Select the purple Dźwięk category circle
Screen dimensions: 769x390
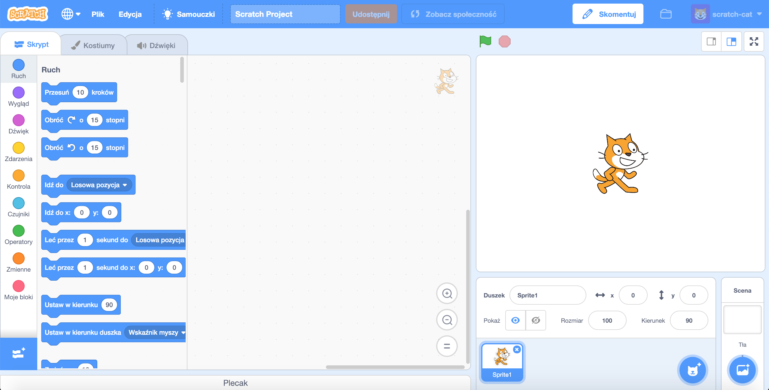coord(19,120)
